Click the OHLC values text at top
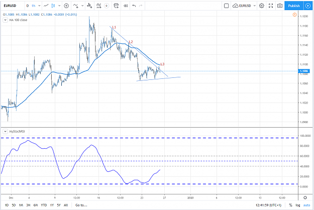 point(40,15)
